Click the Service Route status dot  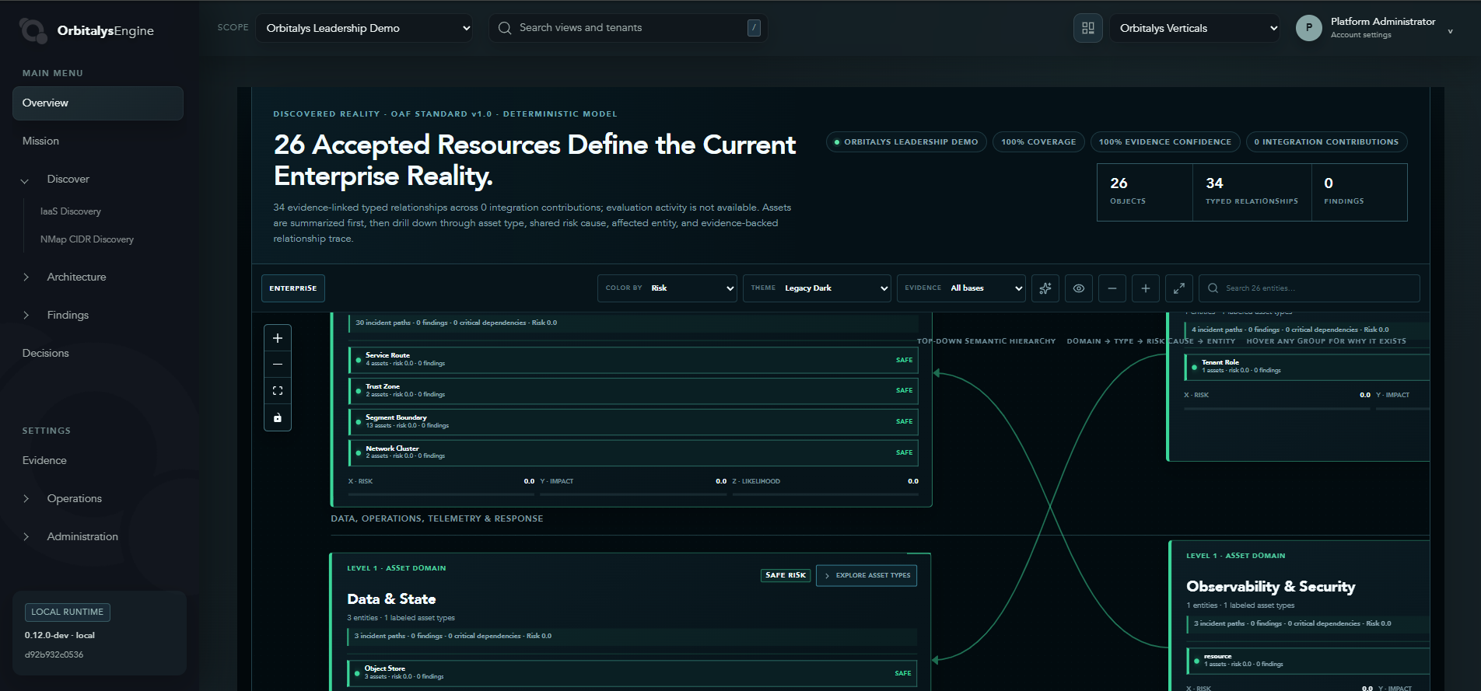pos(358,360)
